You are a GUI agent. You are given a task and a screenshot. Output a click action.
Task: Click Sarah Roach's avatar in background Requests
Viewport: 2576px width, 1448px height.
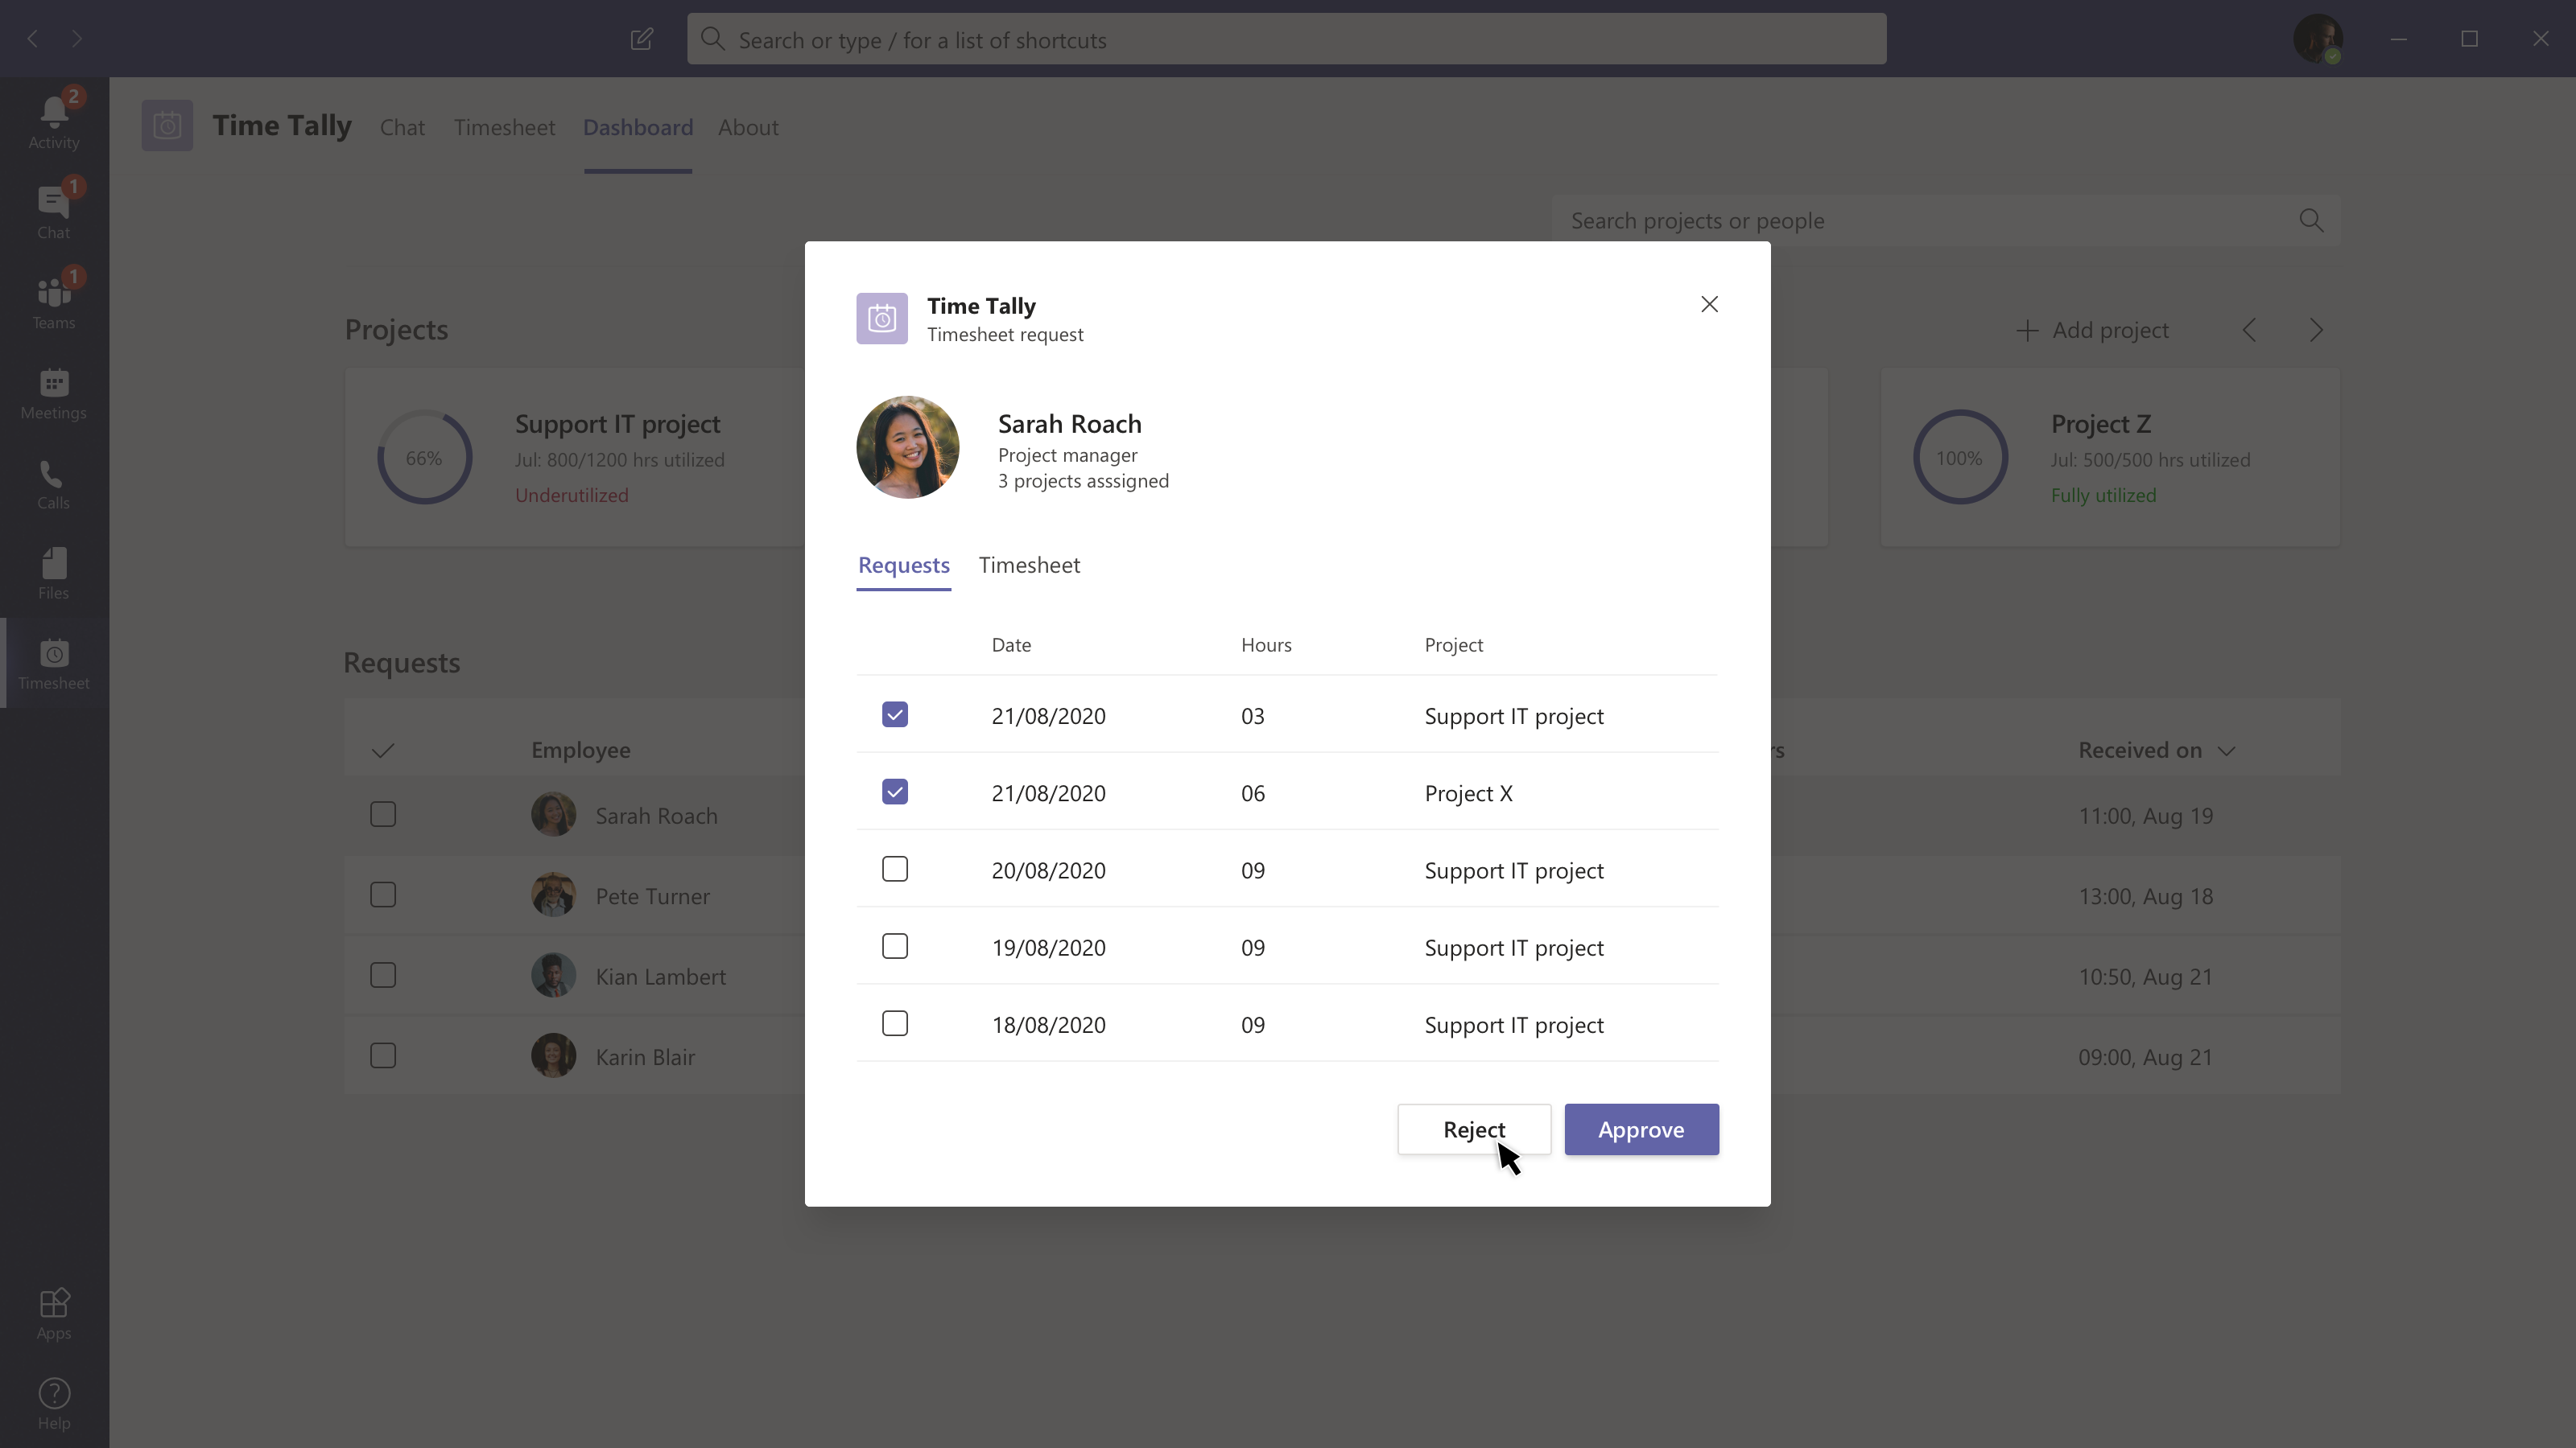click(553, 814)
